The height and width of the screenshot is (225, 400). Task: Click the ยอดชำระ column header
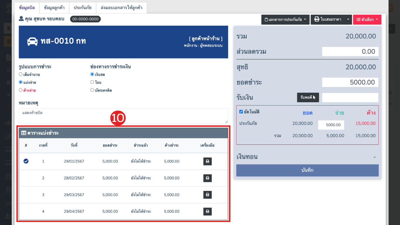coord(110,145)
